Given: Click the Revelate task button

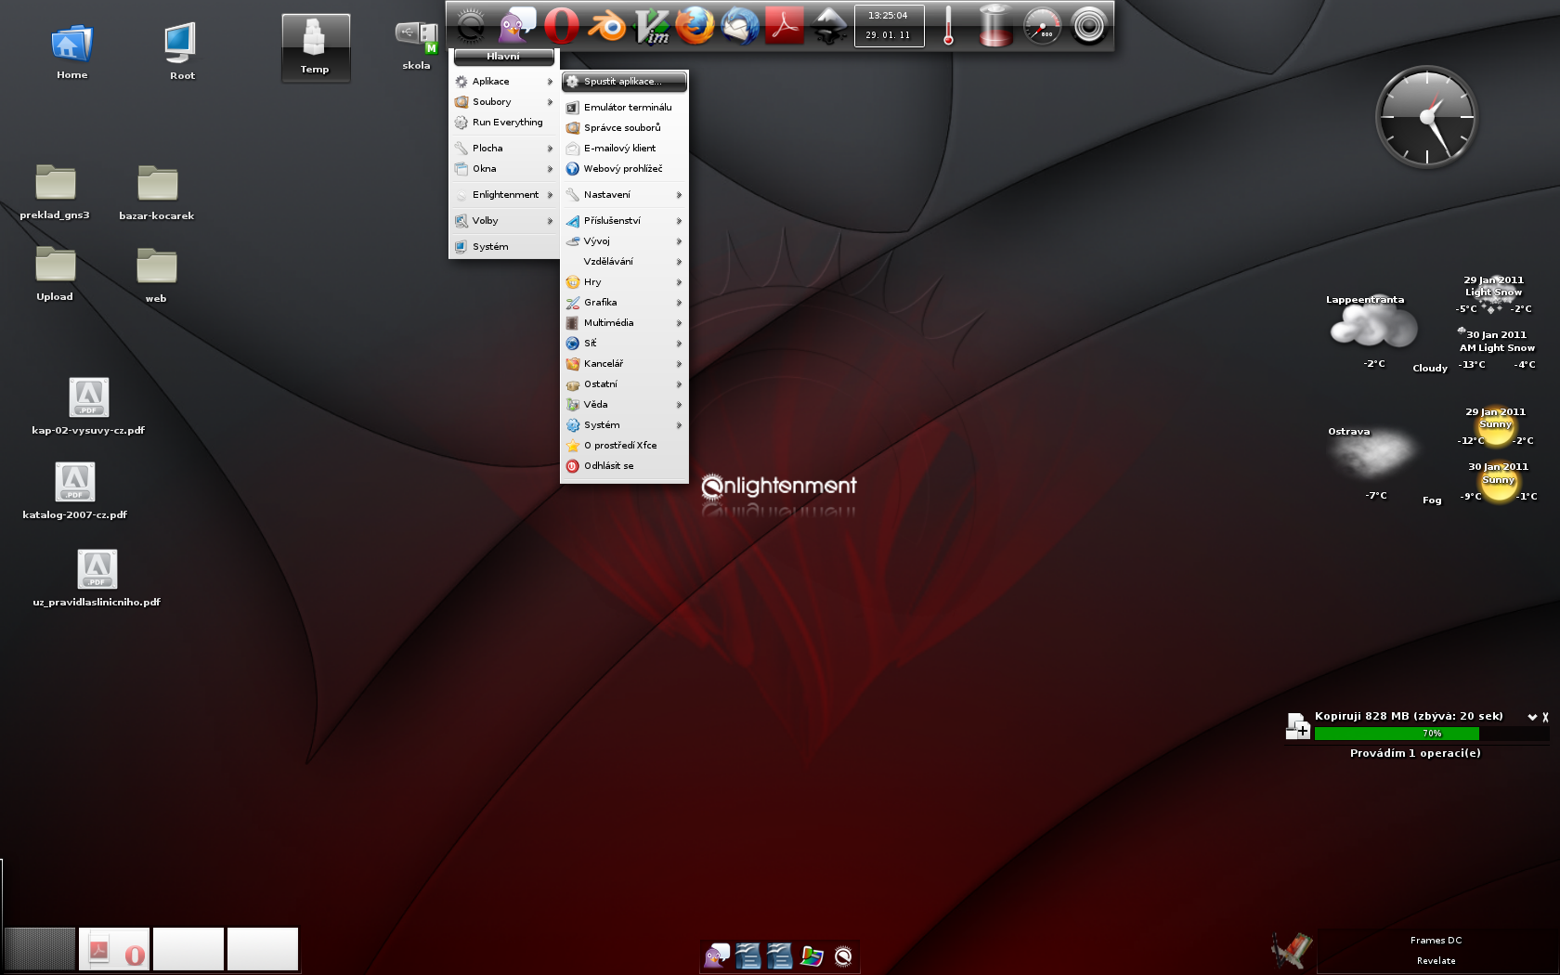Looking at the screenshot, I should (1436, 961).
